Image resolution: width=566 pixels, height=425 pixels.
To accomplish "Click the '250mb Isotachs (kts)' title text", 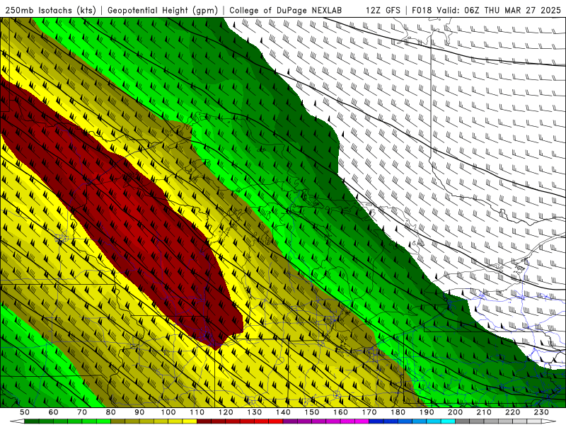I will pos(51,11).
